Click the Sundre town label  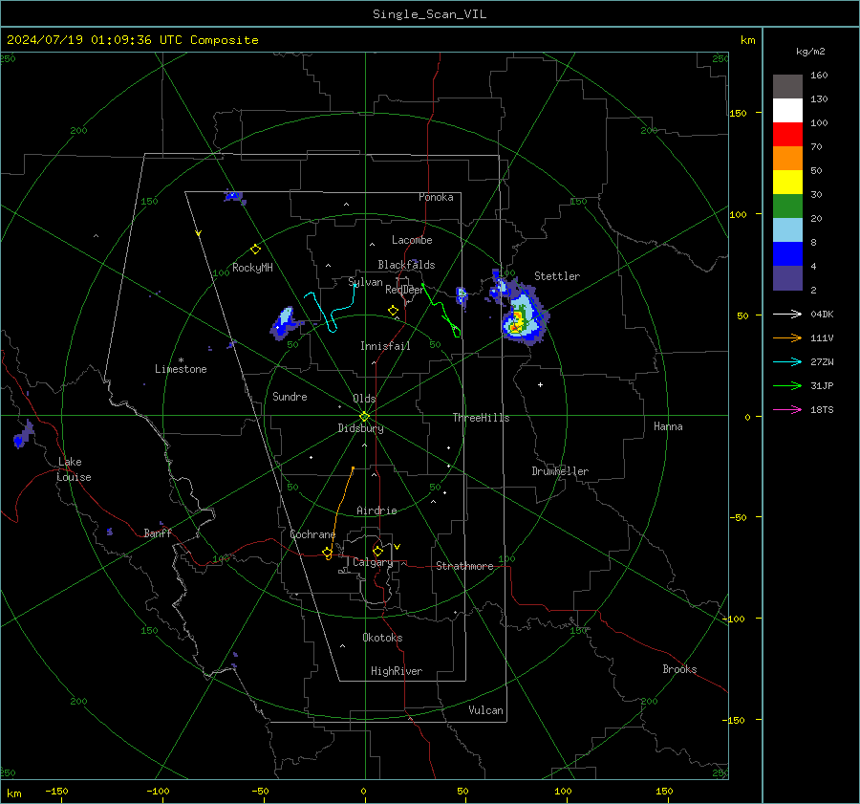[x=290, y=396]
